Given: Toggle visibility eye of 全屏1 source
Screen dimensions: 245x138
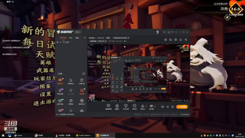Looking at the screenshot, I should [x=58, y=42].
